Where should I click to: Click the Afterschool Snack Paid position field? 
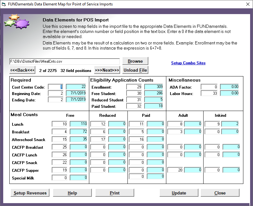[137, 139]
